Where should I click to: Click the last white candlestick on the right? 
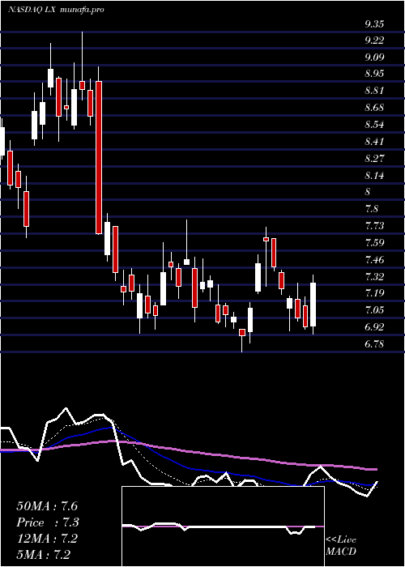pyautogui.click(x=313, y=305)
